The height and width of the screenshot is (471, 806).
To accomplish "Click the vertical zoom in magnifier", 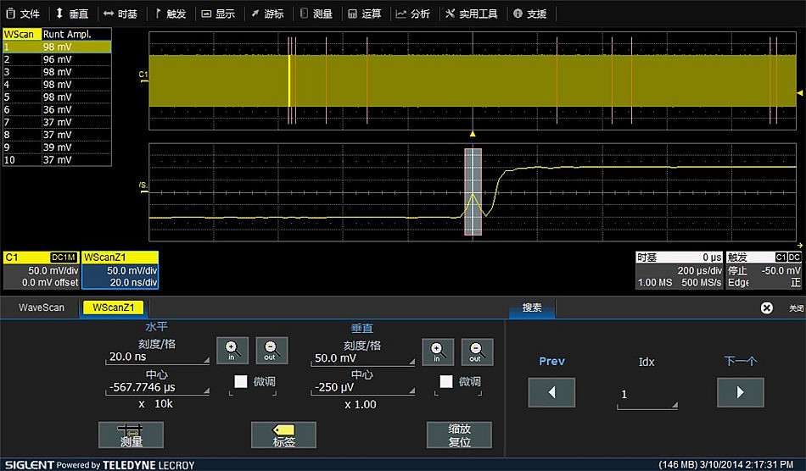I will click(x=437, y=350).
